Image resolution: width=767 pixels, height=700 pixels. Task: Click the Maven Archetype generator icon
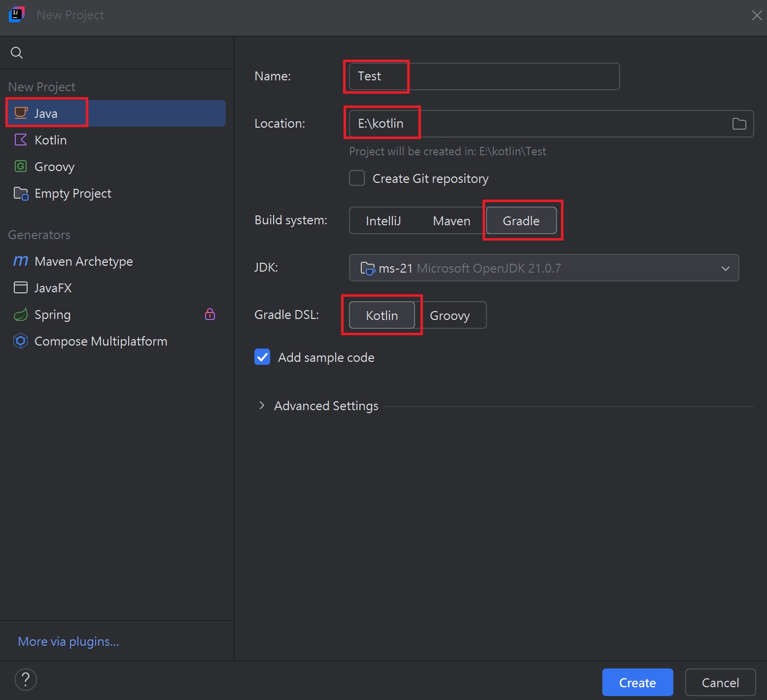coord(21,261)
